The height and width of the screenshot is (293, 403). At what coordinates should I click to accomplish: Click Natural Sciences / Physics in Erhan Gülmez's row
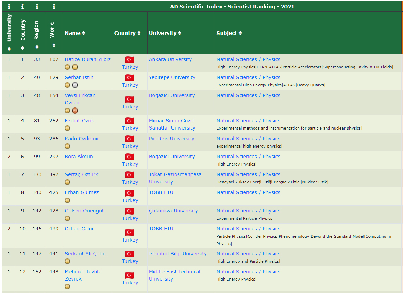point(248,192)
